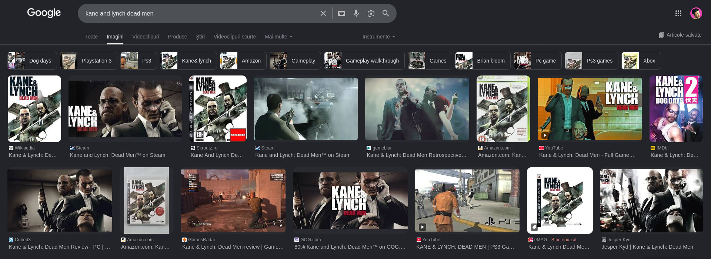The image size is (711, 259).
Task: Open the Google account profile avatar
Action: (696, 13)
